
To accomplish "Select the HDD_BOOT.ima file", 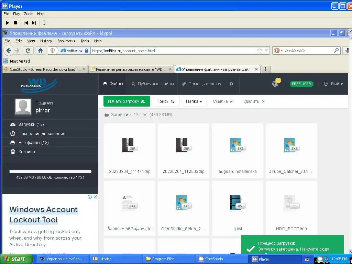I will 291,208.
